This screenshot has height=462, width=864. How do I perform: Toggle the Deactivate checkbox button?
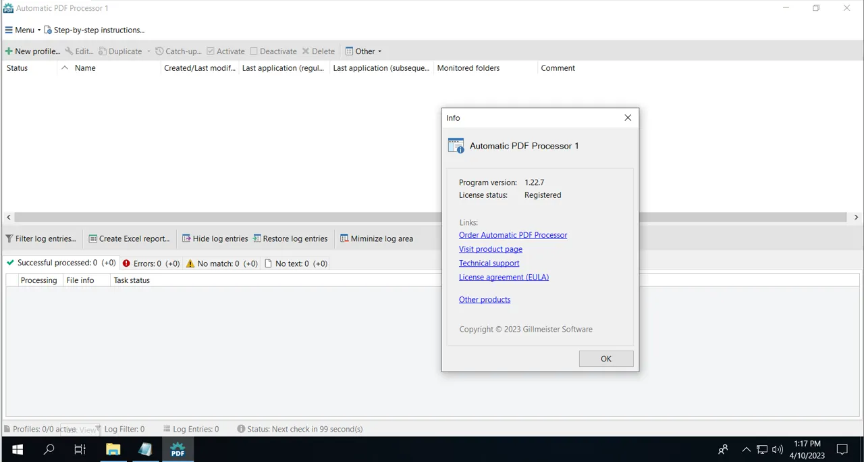coord(273,51)
